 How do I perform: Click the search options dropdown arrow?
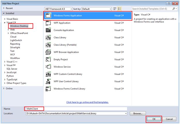[x=177, y=9]
